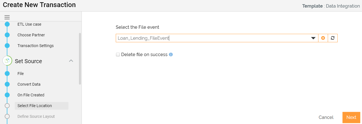
Task: Click the Set Source step icon
Action: pos(7,61)
